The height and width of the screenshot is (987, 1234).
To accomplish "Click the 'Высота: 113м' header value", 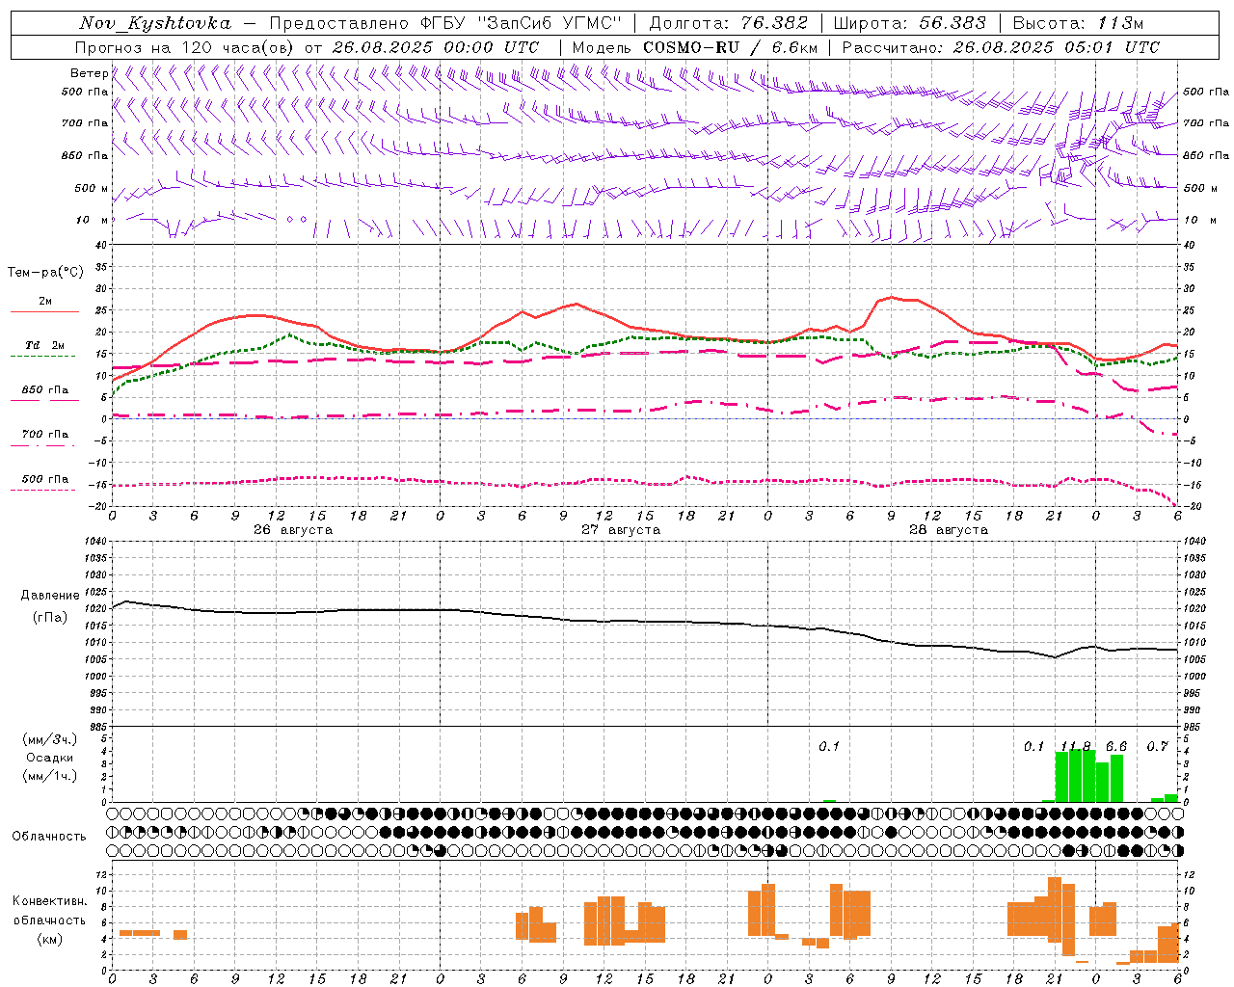I will 1079,23.
